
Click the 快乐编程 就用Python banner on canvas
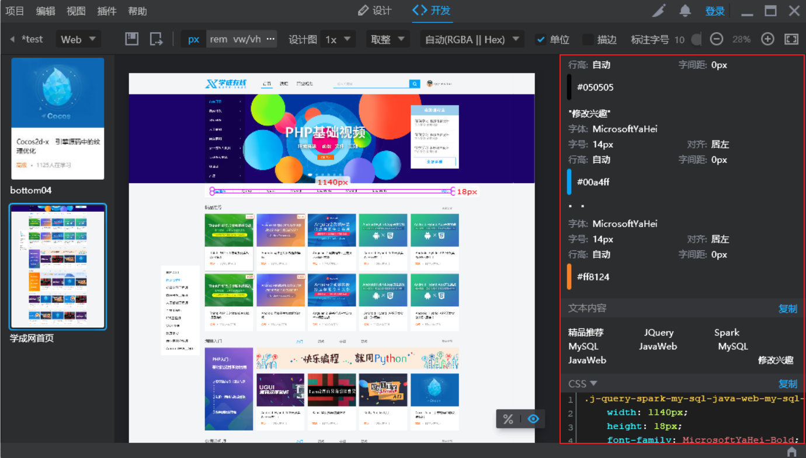(x=356, y=359)
